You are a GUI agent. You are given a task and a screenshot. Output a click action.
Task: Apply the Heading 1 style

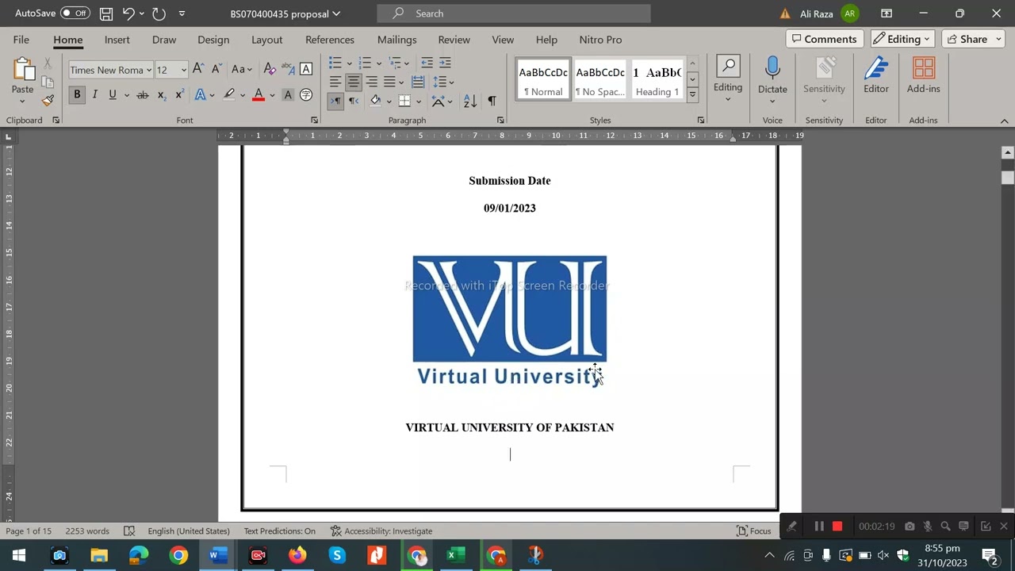click(657, 79)
